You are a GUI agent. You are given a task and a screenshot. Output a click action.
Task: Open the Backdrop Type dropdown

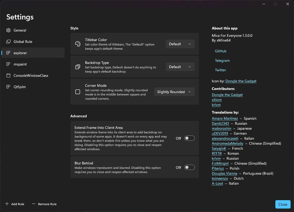[180, 67]
